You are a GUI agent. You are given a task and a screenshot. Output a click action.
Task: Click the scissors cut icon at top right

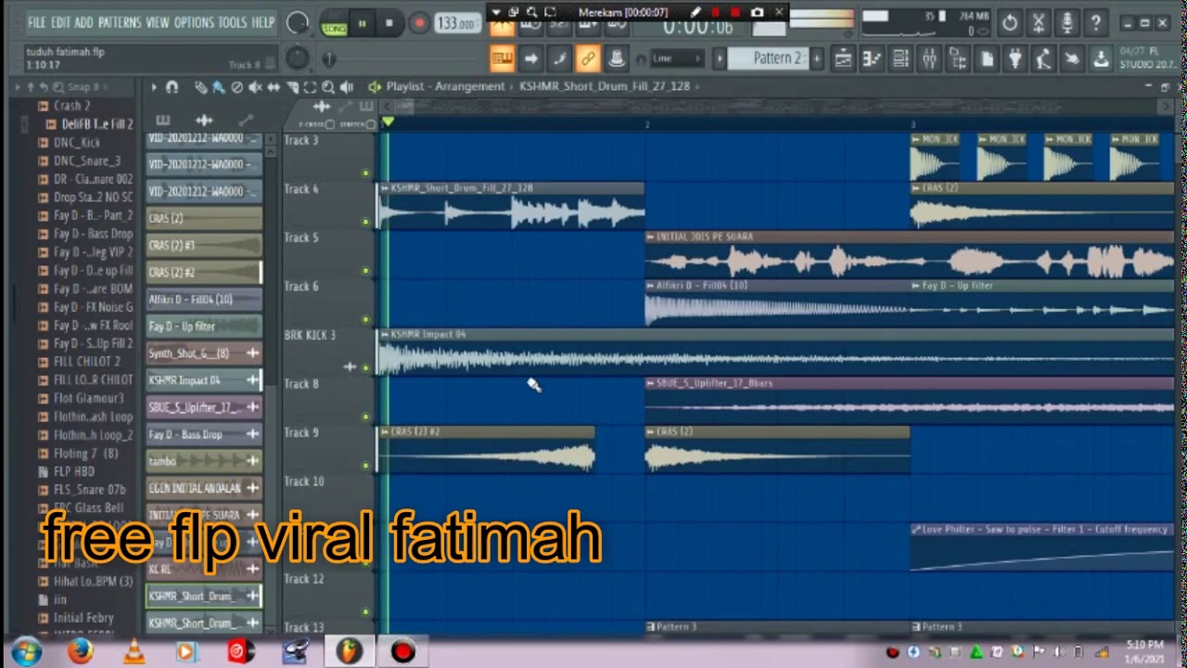tap(1039, 22)
